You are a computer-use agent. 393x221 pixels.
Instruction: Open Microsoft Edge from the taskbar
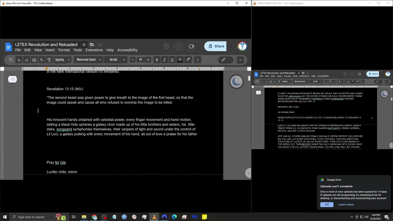(174, 217)
